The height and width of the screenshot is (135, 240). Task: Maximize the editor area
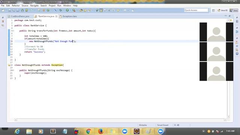tap(229, 16)
